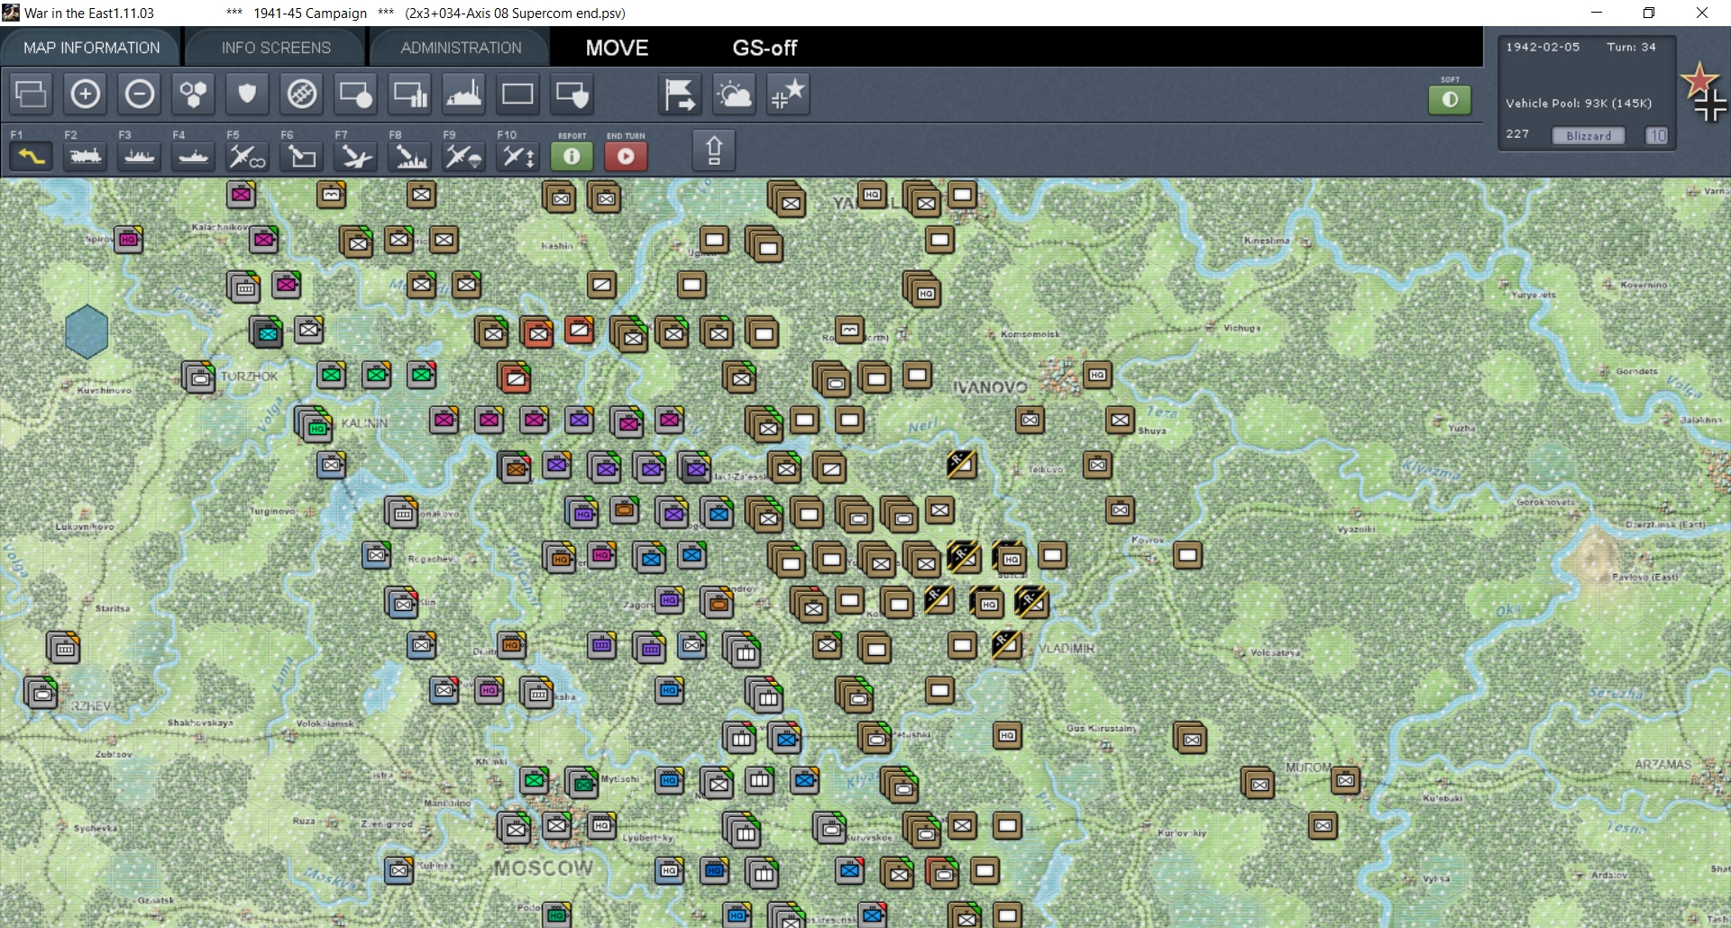Click the IVANOVO city label
This screenshot has width=1731, height=928.
point(990,387)
